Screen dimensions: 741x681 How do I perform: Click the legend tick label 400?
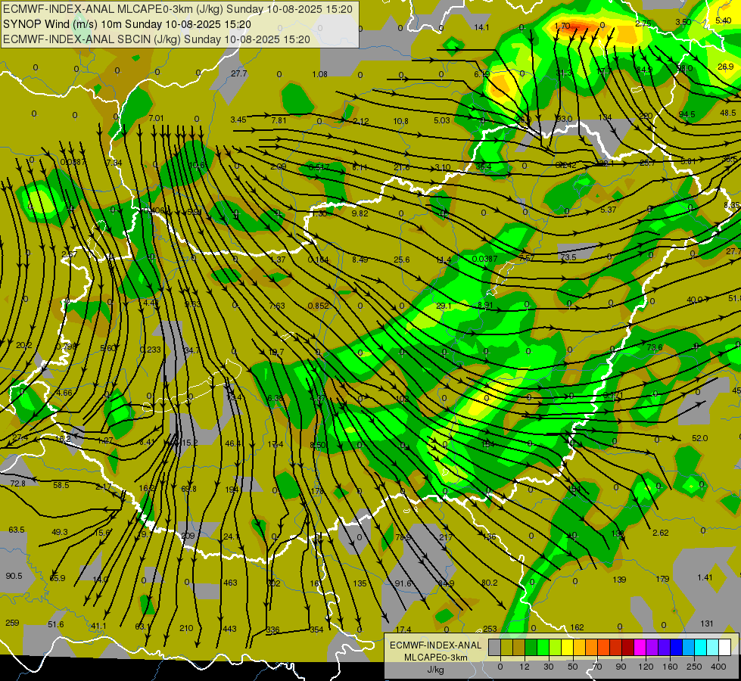point(718,667)
